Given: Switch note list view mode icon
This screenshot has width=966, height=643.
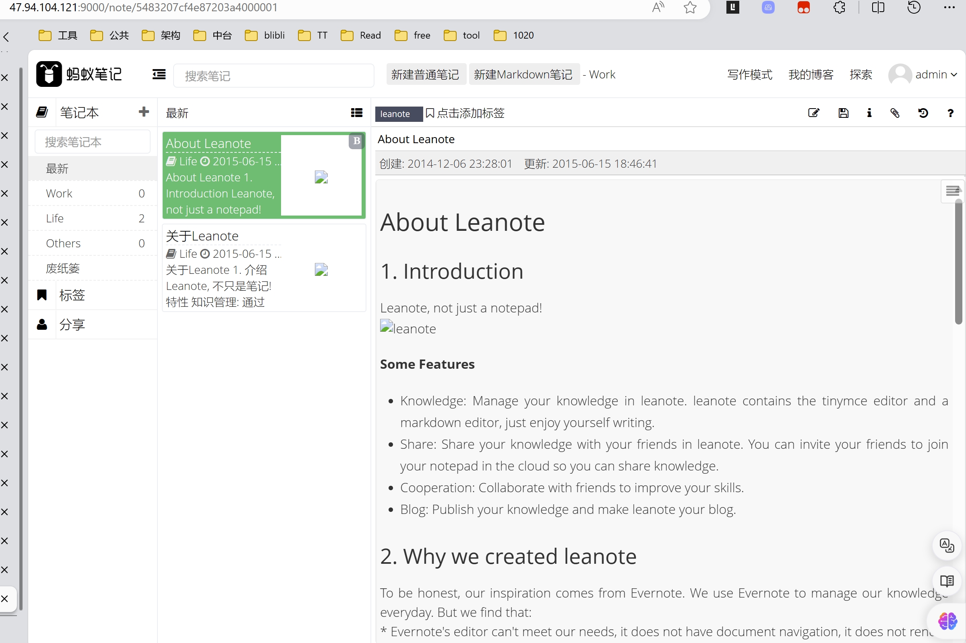Looking at the screenshot, I should pyautogui.click(x=356, y=113).
